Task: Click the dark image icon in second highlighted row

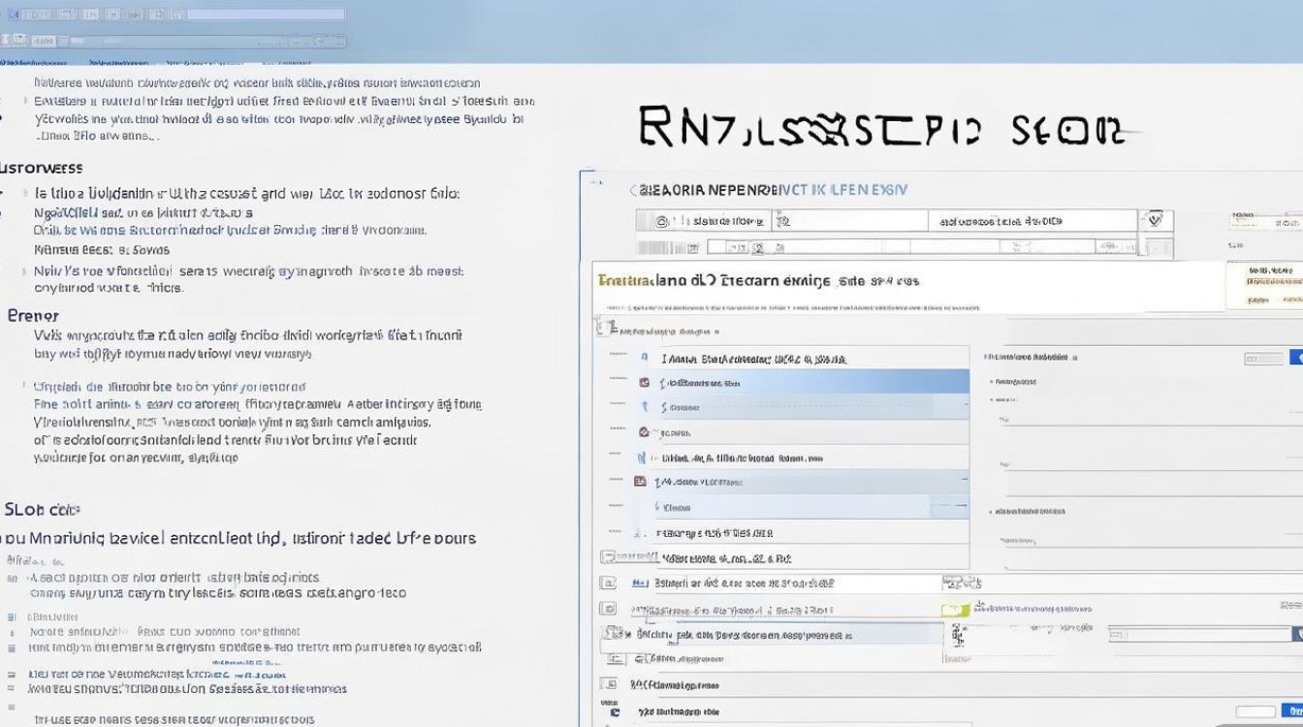Action: [x=640, y=481]
